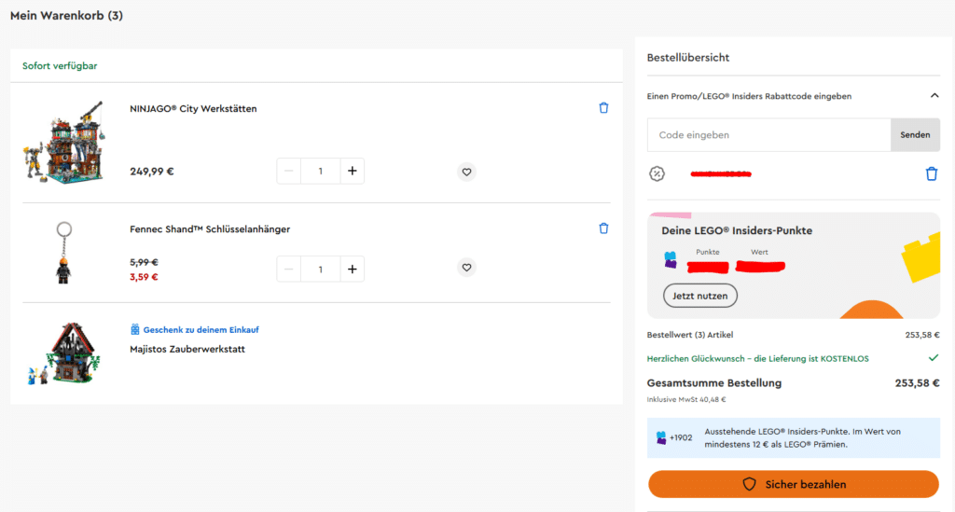955x512 pixels.
Task: Click the LEGO Insiders brick icon next to Punkte
Action: [x=670, y=260]
